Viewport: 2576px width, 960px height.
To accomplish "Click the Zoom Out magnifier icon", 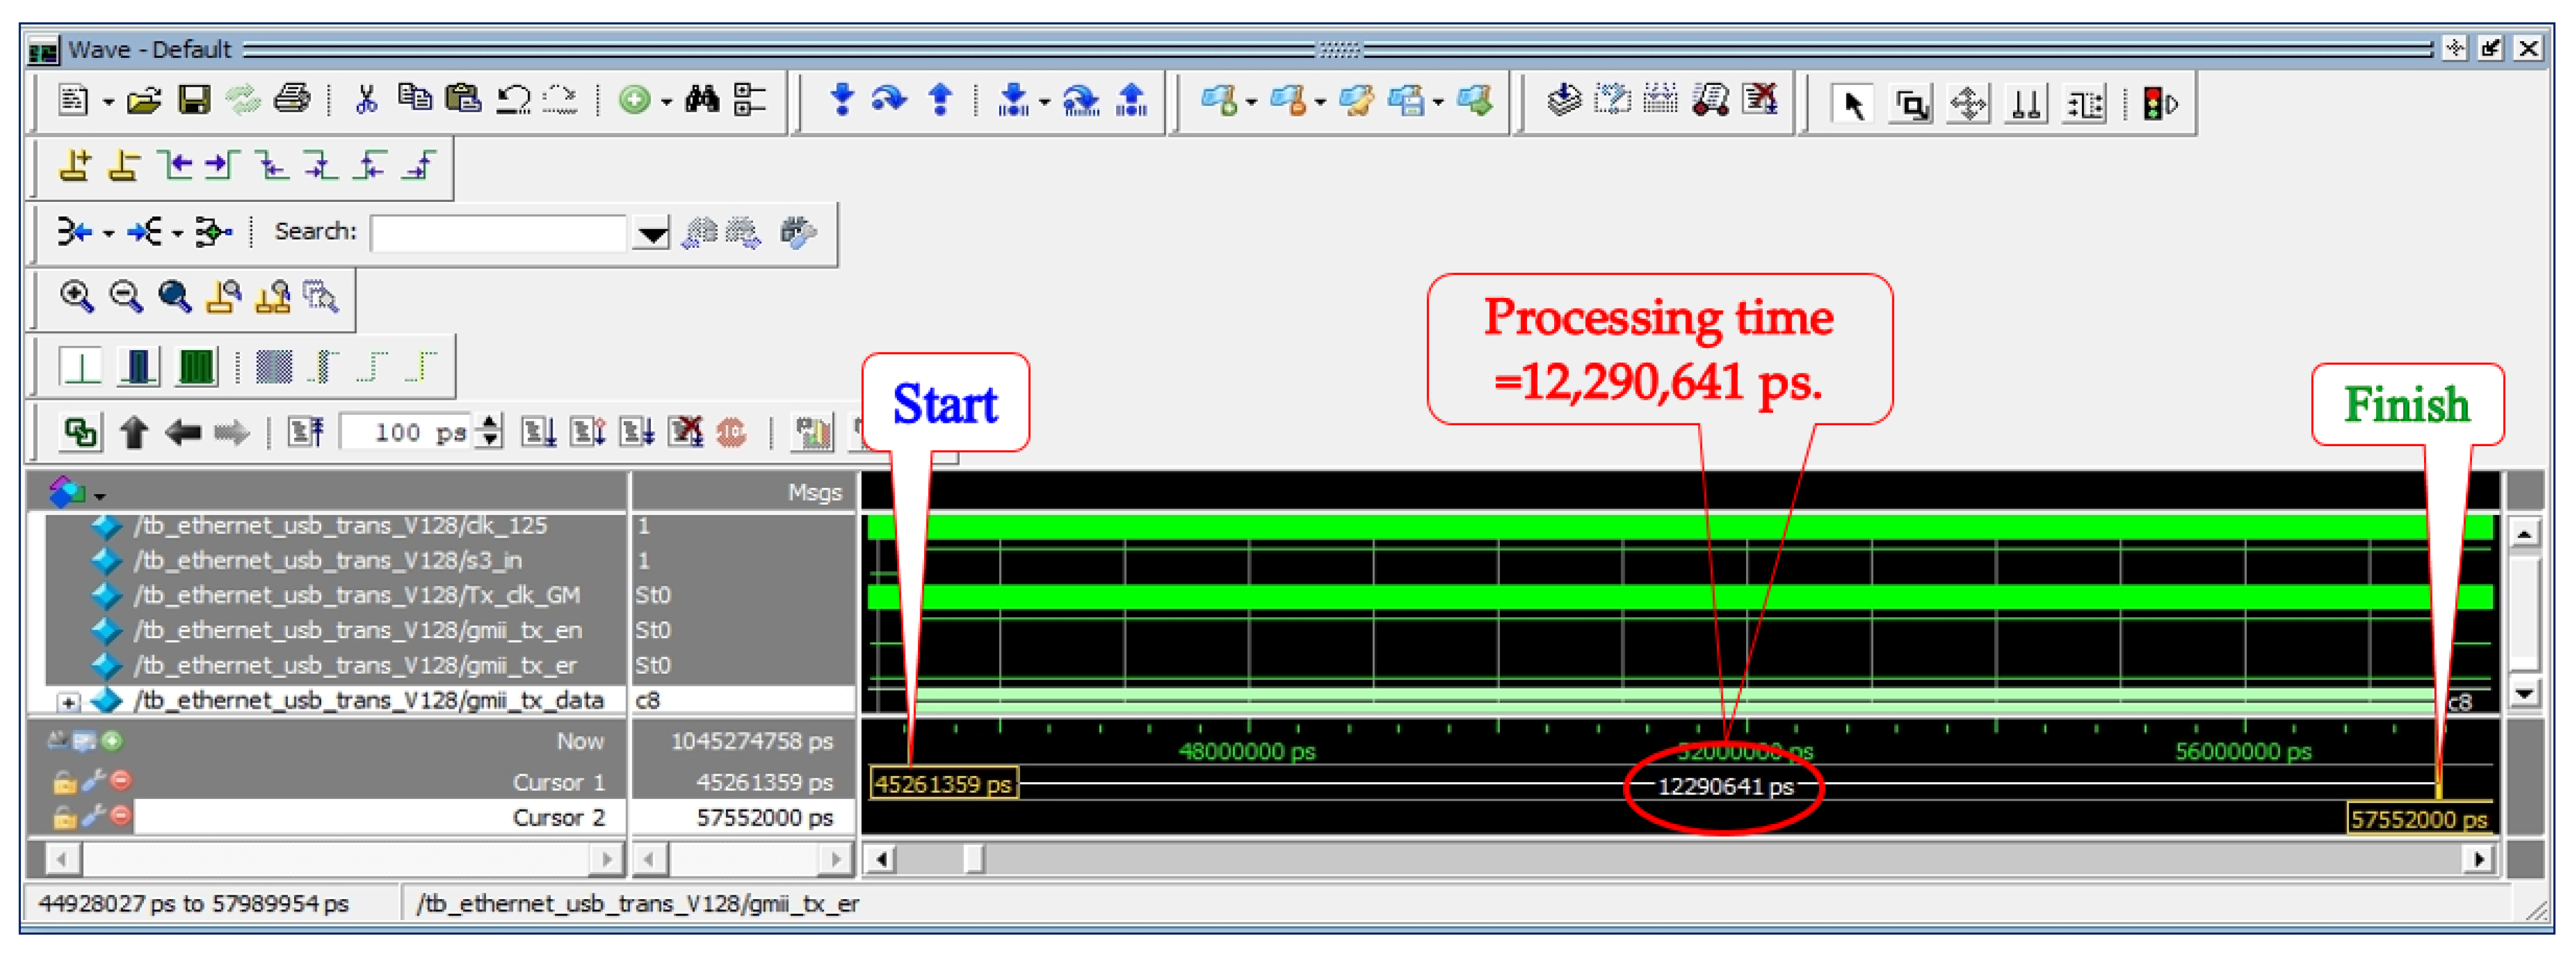I will [x=125, y=297].
